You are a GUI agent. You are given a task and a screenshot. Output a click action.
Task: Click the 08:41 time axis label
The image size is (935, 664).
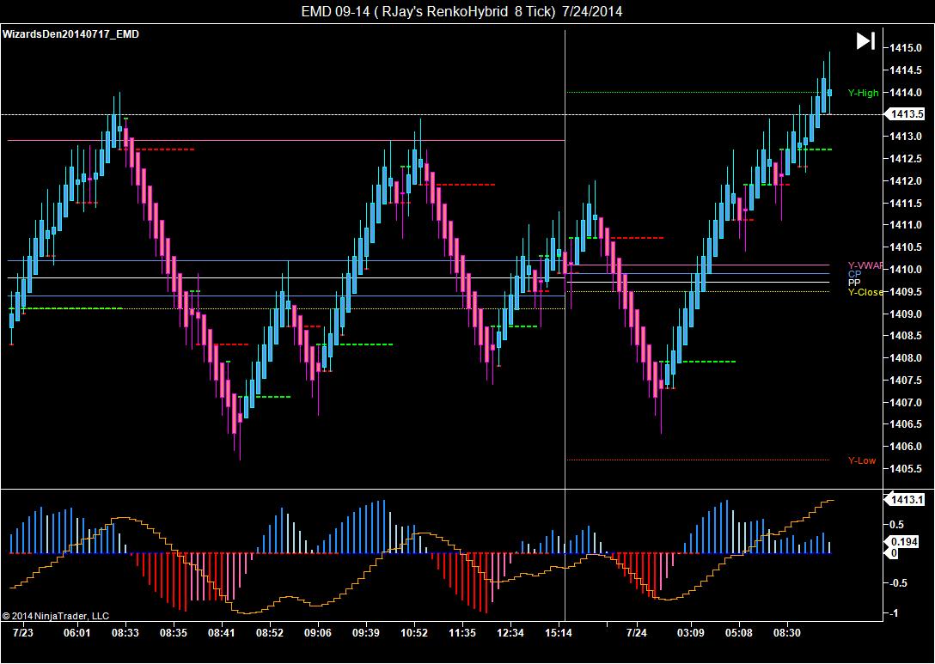(x=221, y=633)
